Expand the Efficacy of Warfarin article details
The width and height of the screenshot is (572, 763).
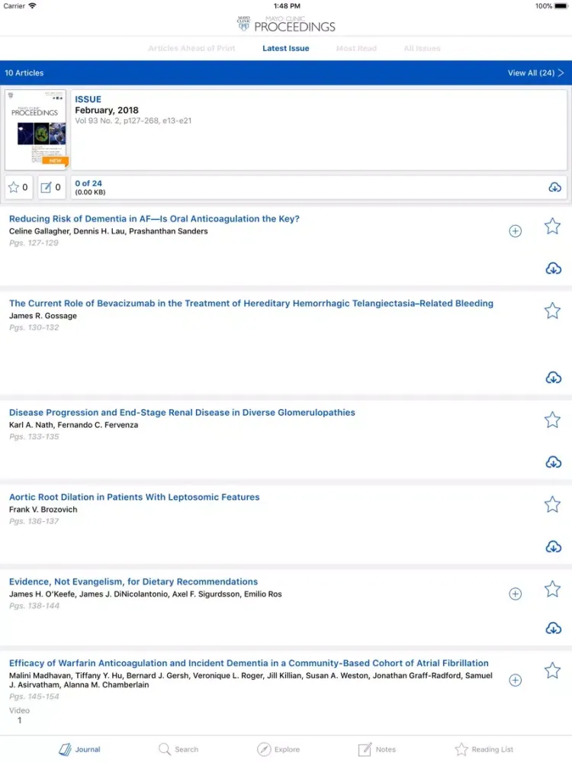pyautogui.click(x=515, y=680)
